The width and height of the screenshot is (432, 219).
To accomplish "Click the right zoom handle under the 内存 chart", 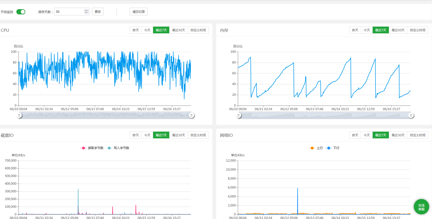I will click(411, 115).
